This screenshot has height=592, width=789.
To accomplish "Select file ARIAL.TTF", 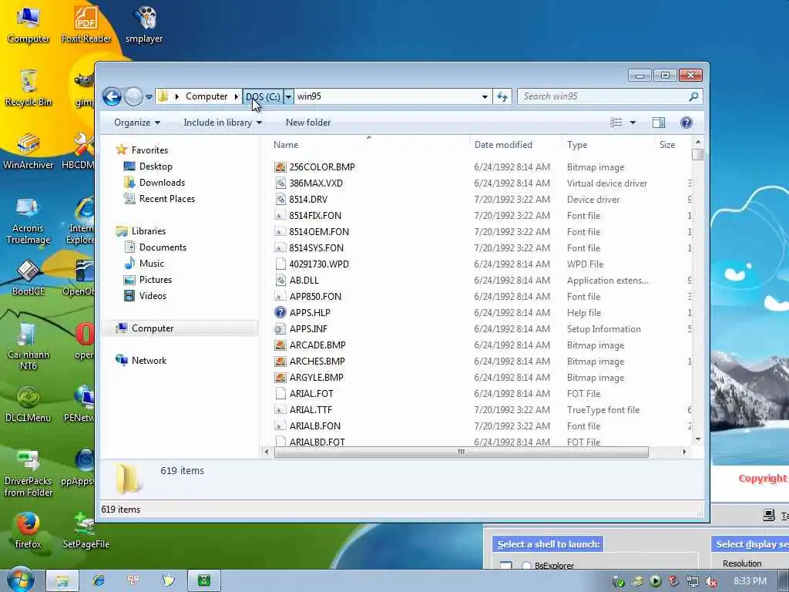I will click(x=311, y=410).
